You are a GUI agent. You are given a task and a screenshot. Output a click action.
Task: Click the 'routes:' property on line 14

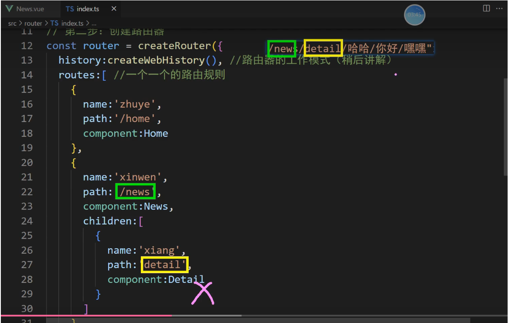[80, 75]
